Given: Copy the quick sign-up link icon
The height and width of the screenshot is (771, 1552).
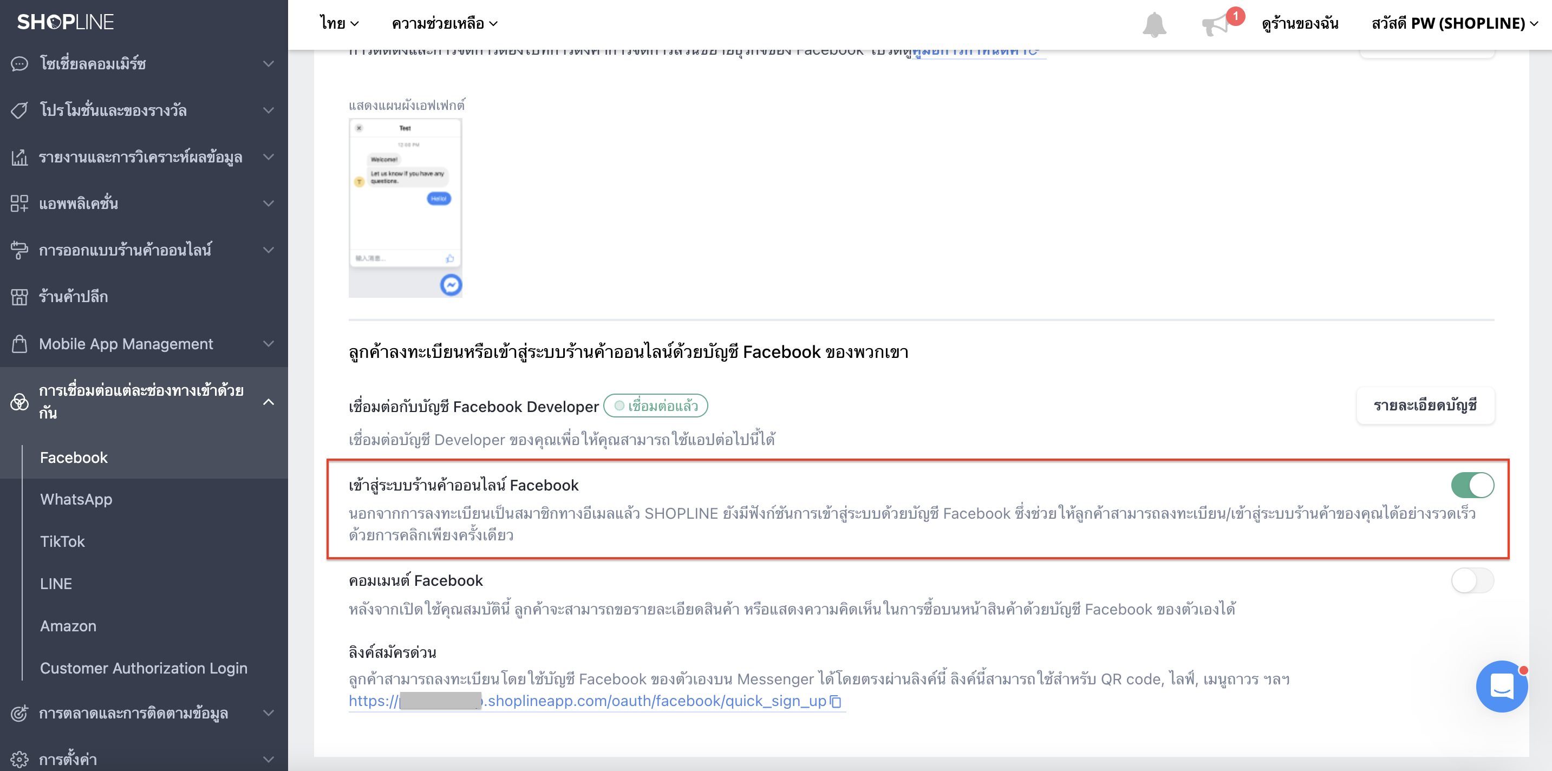Looking at the screenshot, I should tap(835, 701).
